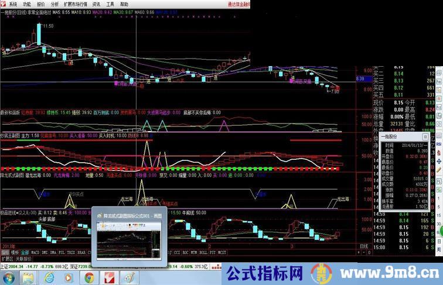
Task: Select the MACD indicator tab
Action: 35,253
